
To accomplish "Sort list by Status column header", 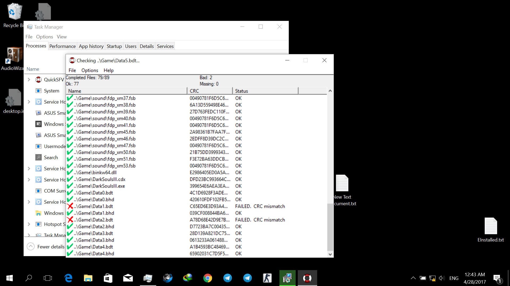I will (265, 91).
